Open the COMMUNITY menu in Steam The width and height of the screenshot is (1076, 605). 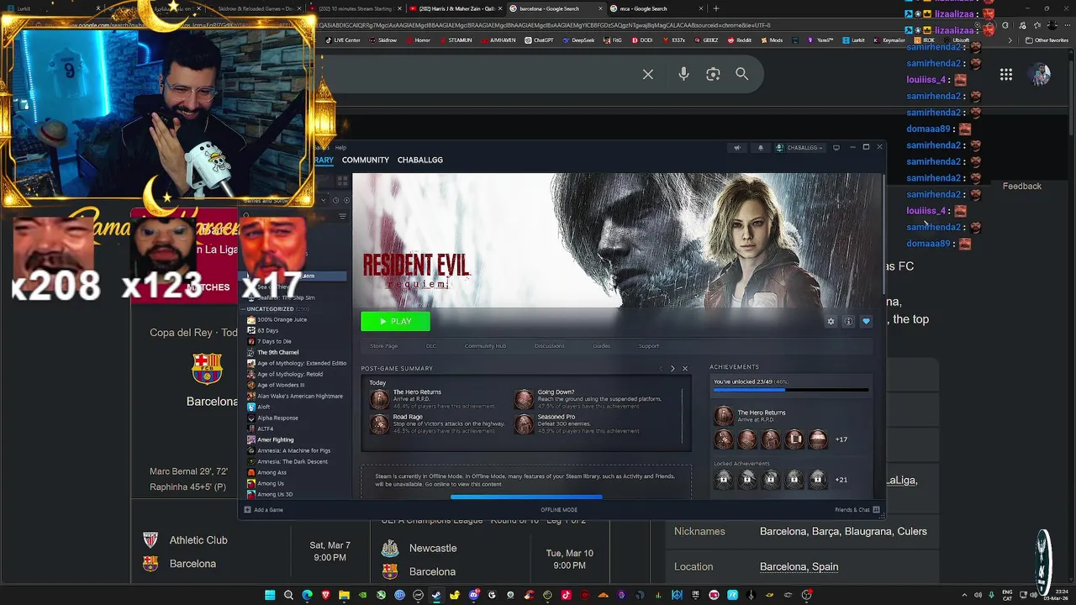tap(365, 160)
